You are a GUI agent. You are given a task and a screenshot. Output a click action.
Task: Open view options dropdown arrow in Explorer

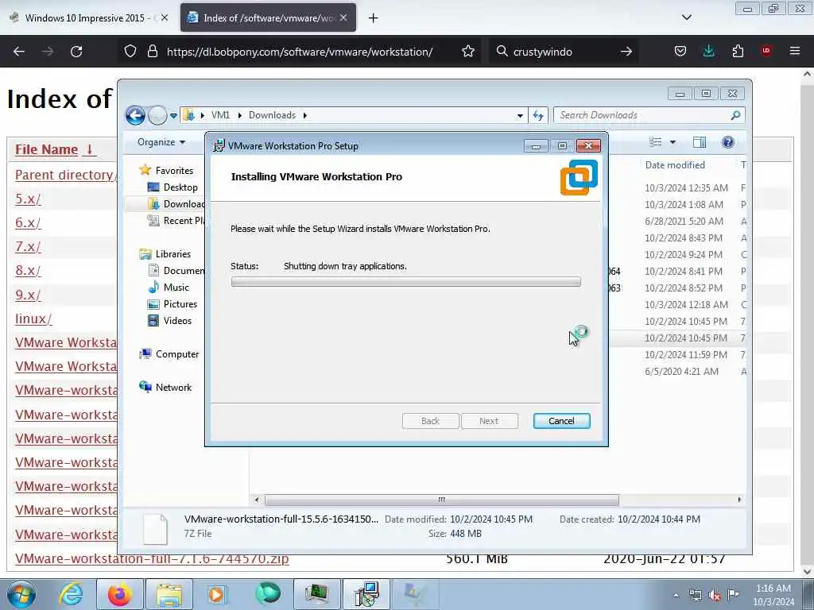click(x=673, y=142)
